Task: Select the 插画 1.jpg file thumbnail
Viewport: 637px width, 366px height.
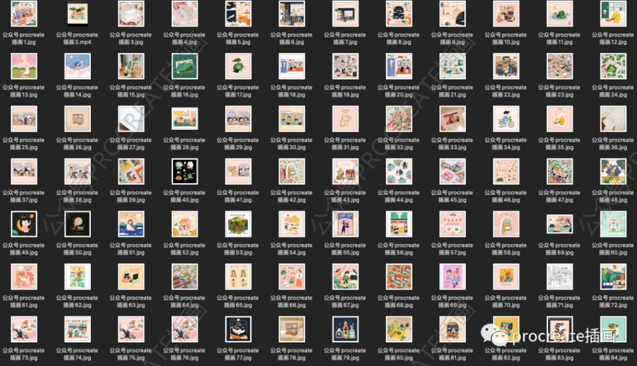Action: [x=24, y=14]
